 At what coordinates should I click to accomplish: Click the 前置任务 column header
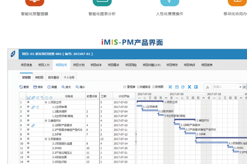(x=92, y=96)
